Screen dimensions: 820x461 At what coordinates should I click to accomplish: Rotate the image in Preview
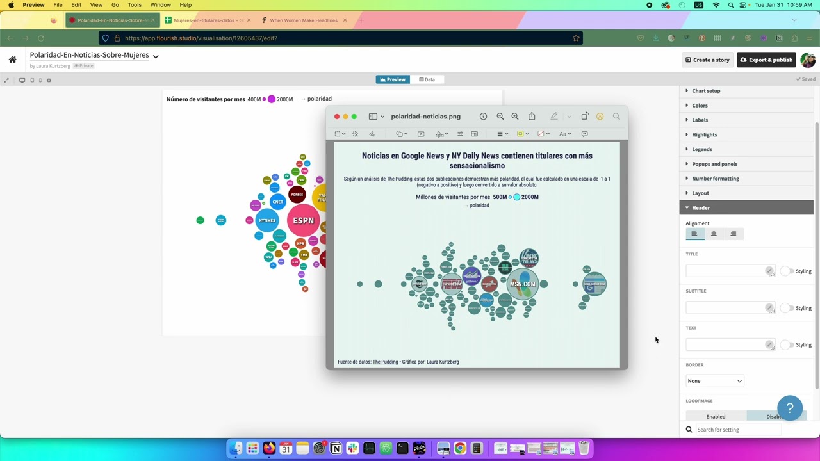click(x=584, y=117)
